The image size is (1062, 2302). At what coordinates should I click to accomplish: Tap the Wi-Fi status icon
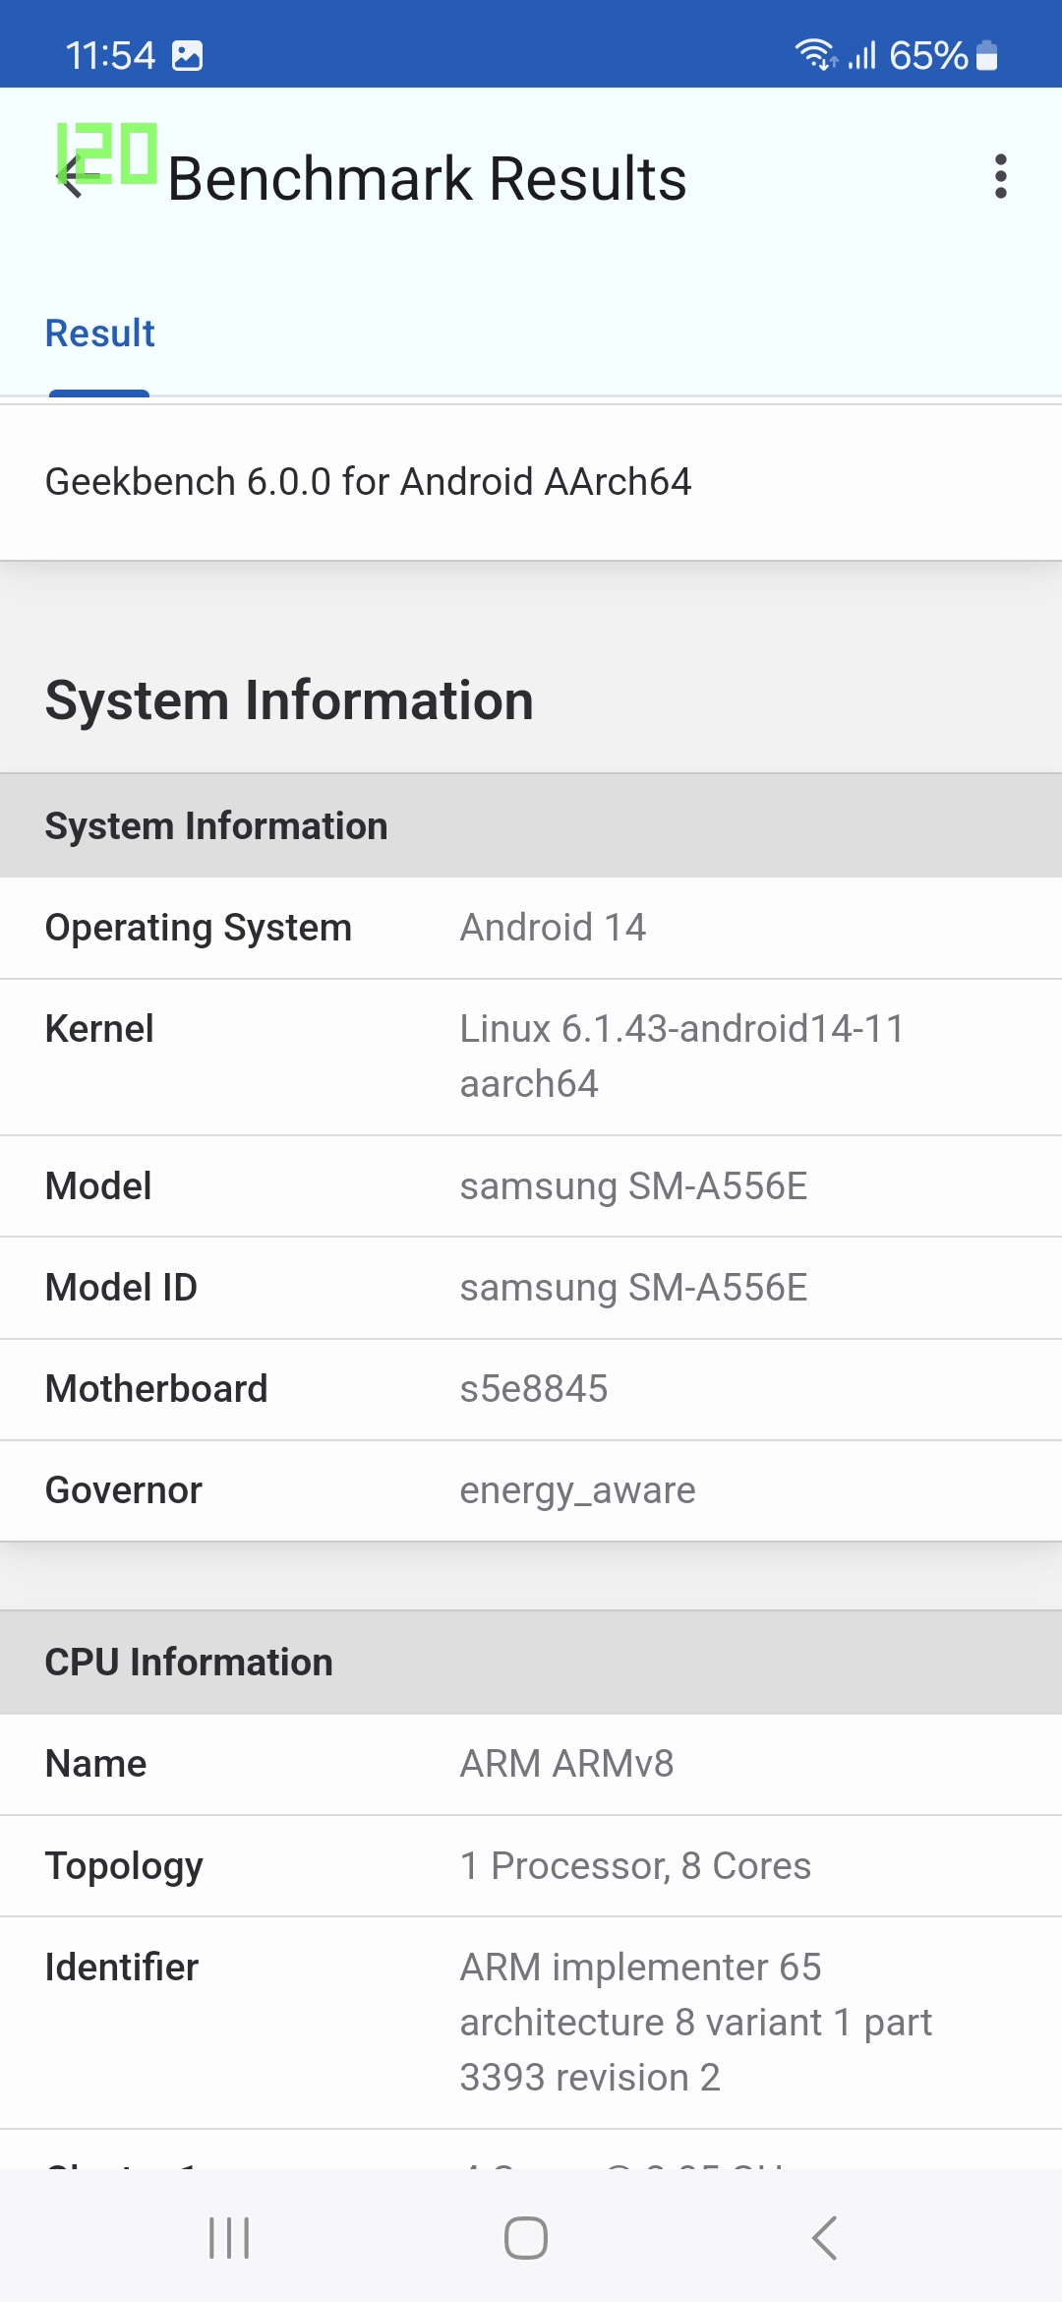pyautogui.click(x=815, y=55)
